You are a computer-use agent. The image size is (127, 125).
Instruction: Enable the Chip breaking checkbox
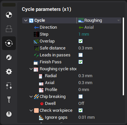coord(80,97)
